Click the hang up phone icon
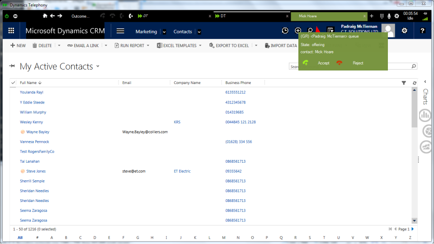 click(112, 16)
